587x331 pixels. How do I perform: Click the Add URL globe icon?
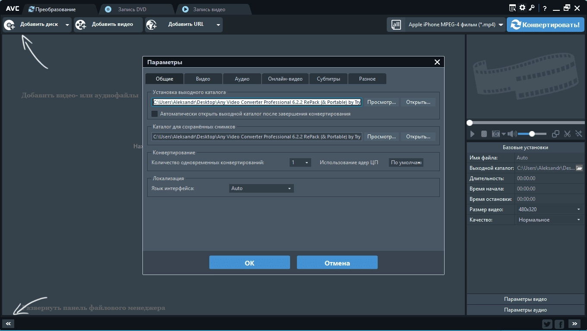[151, 25]
